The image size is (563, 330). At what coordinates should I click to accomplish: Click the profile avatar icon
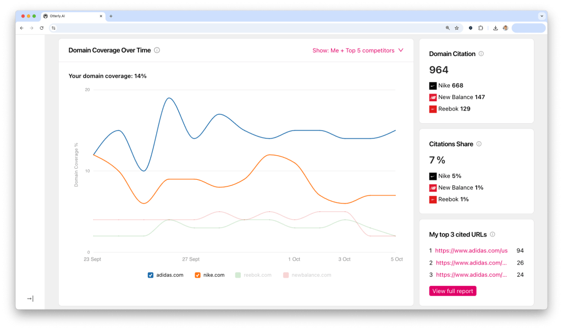pyautogui.click(x=505, y=28)
